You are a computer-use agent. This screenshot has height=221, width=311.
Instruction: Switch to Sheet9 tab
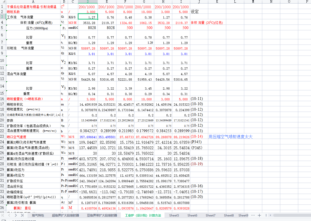point(243,215)
